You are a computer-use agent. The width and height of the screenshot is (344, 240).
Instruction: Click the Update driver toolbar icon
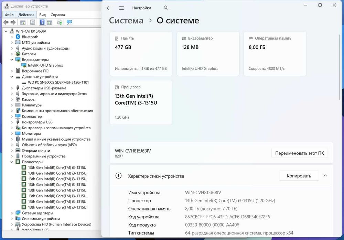click(60, 22)
